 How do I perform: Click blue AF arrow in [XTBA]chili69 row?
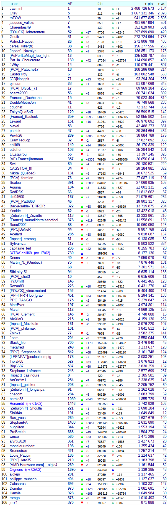82,253
